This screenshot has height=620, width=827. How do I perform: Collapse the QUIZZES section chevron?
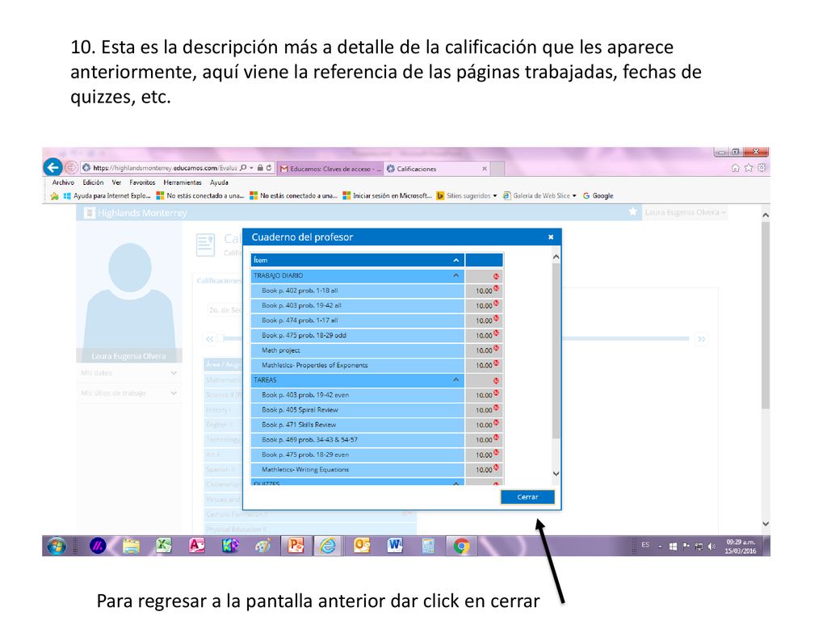click(456, 483)
